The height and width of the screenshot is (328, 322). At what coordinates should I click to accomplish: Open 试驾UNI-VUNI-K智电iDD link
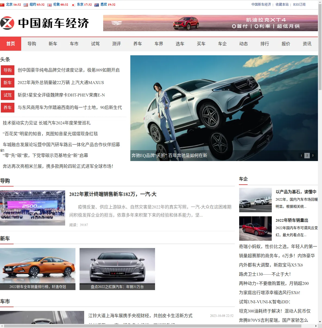click(x=265, y=302)
